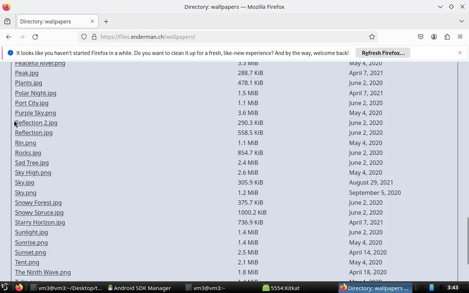Open Rocks.jpg link
The image size is (469, 293).
28,153
